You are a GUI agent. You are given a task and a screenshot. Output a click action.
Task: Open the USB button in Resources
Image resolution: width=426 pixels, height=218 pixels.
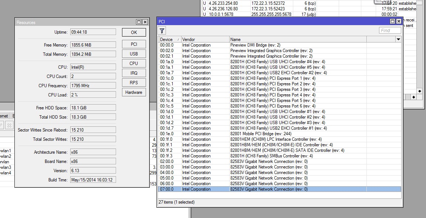click(134, 54)
